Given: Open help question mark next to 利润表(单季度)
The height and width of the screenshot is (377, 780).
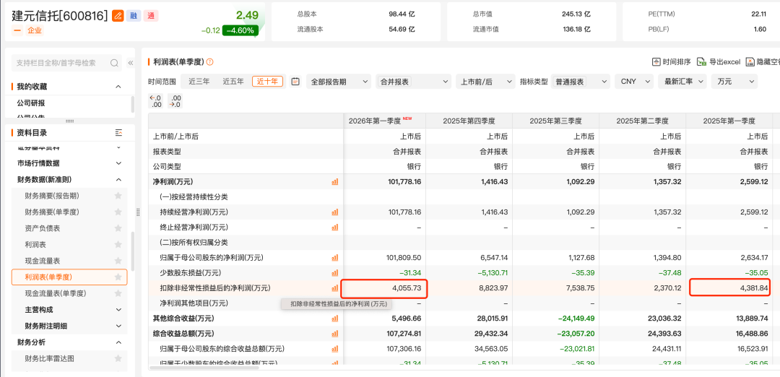Looking at the screenshot, I should [209, 61].
